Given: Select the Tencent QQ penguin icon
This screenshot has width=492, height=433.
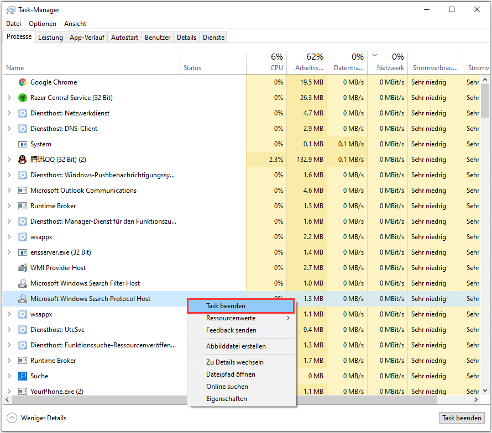Looking at the screenshot, I should tap(22, 160).
